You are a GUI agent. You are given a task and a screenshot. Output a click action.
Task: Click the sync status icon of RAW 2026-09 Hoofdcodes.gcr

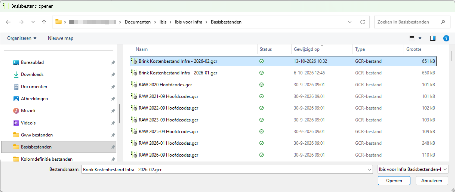click(x=261, y=155)
